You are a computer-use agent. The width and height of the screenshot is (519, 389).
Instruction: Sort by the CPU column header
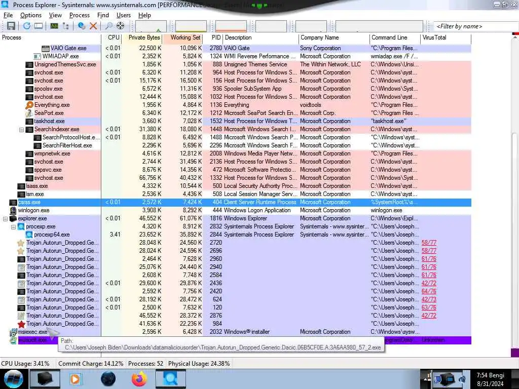tap(112, 37)
